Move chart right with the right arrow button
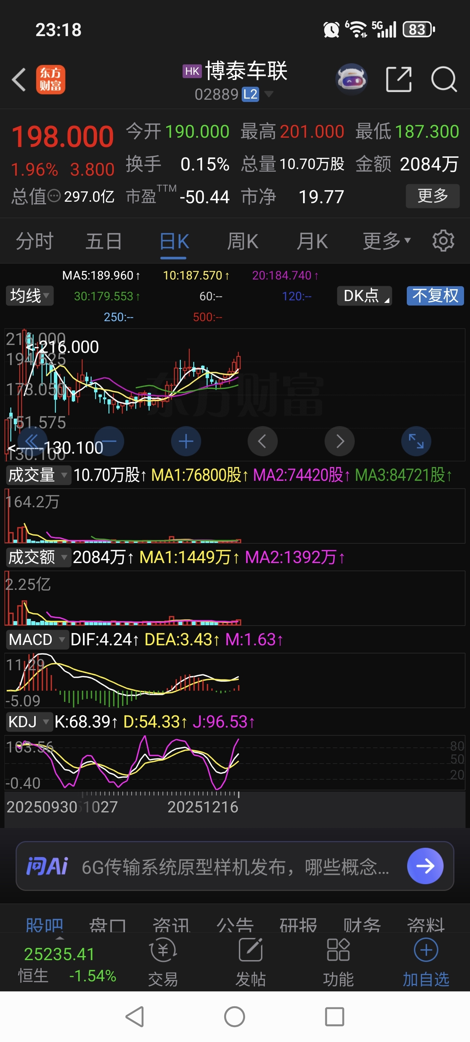Screen dimensions: 470x1042 pyautogui.click(x=339, y=441)
